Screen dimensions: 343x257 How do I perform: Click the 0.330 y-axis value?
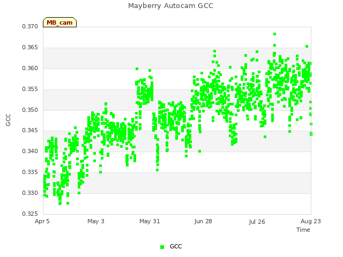click(30, 193)
